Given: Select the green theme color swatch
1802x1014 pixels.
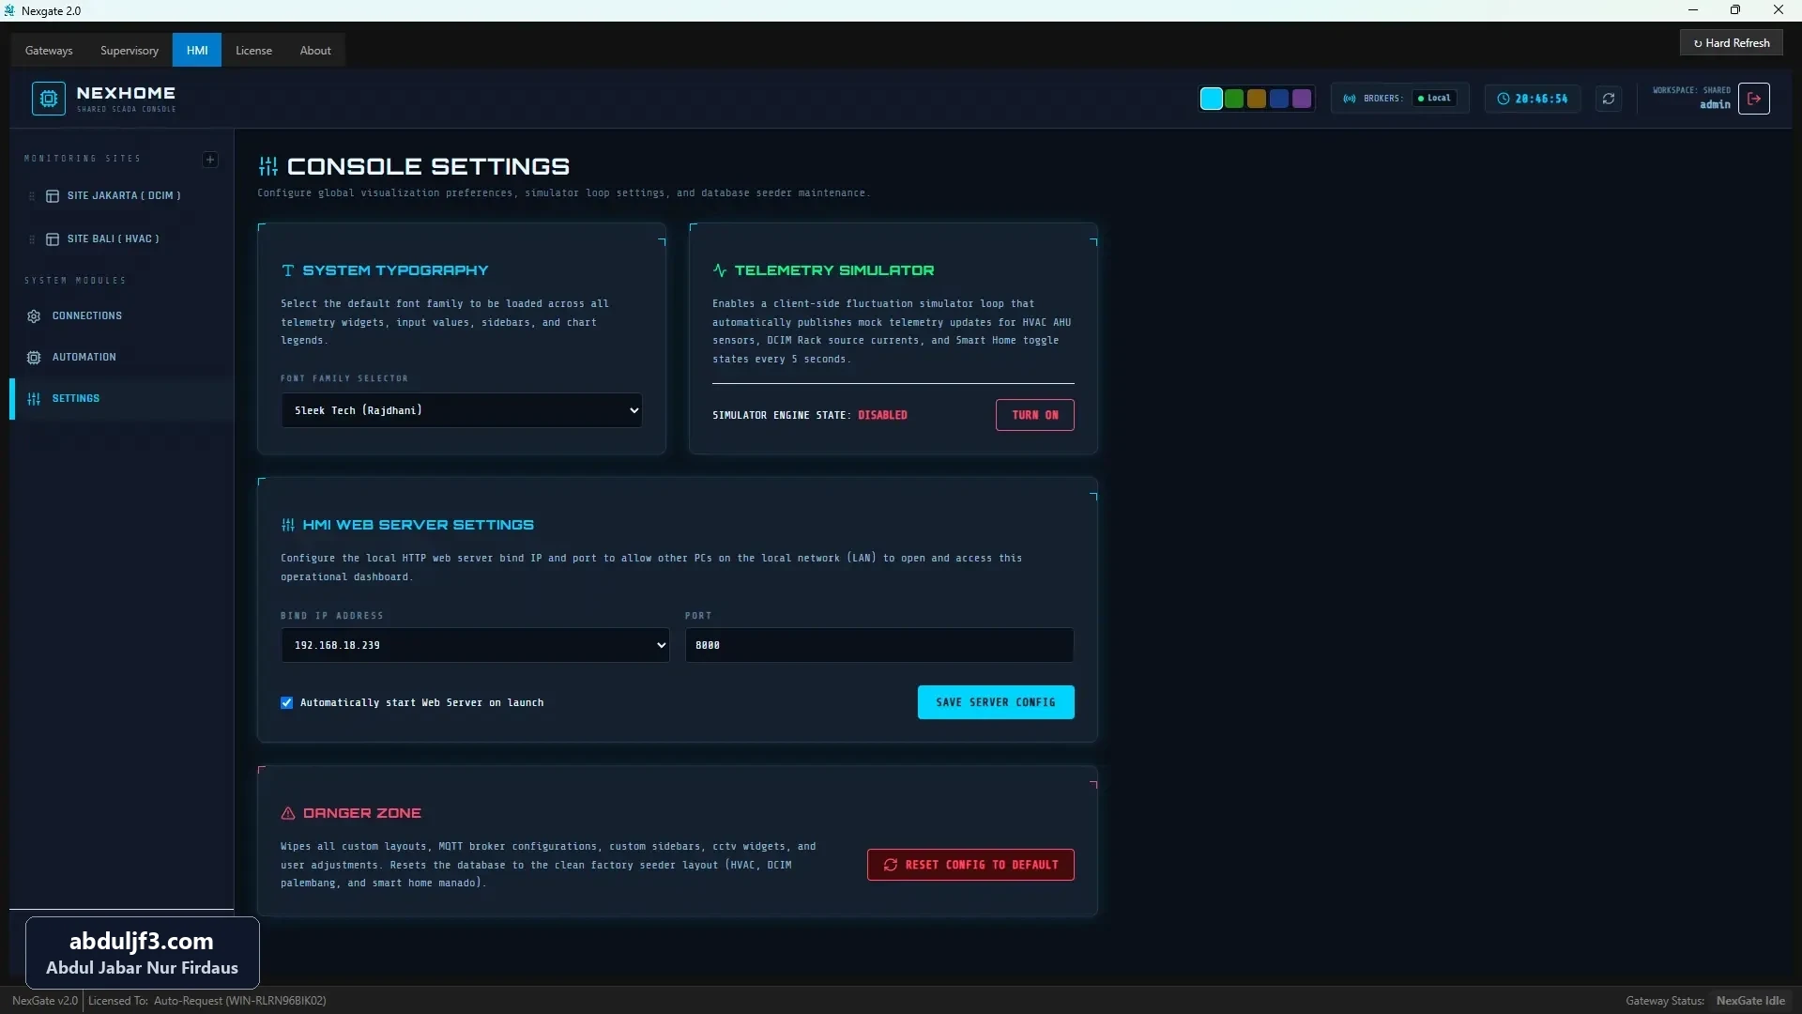Looking at the screenshot, I should [1234, 99].
